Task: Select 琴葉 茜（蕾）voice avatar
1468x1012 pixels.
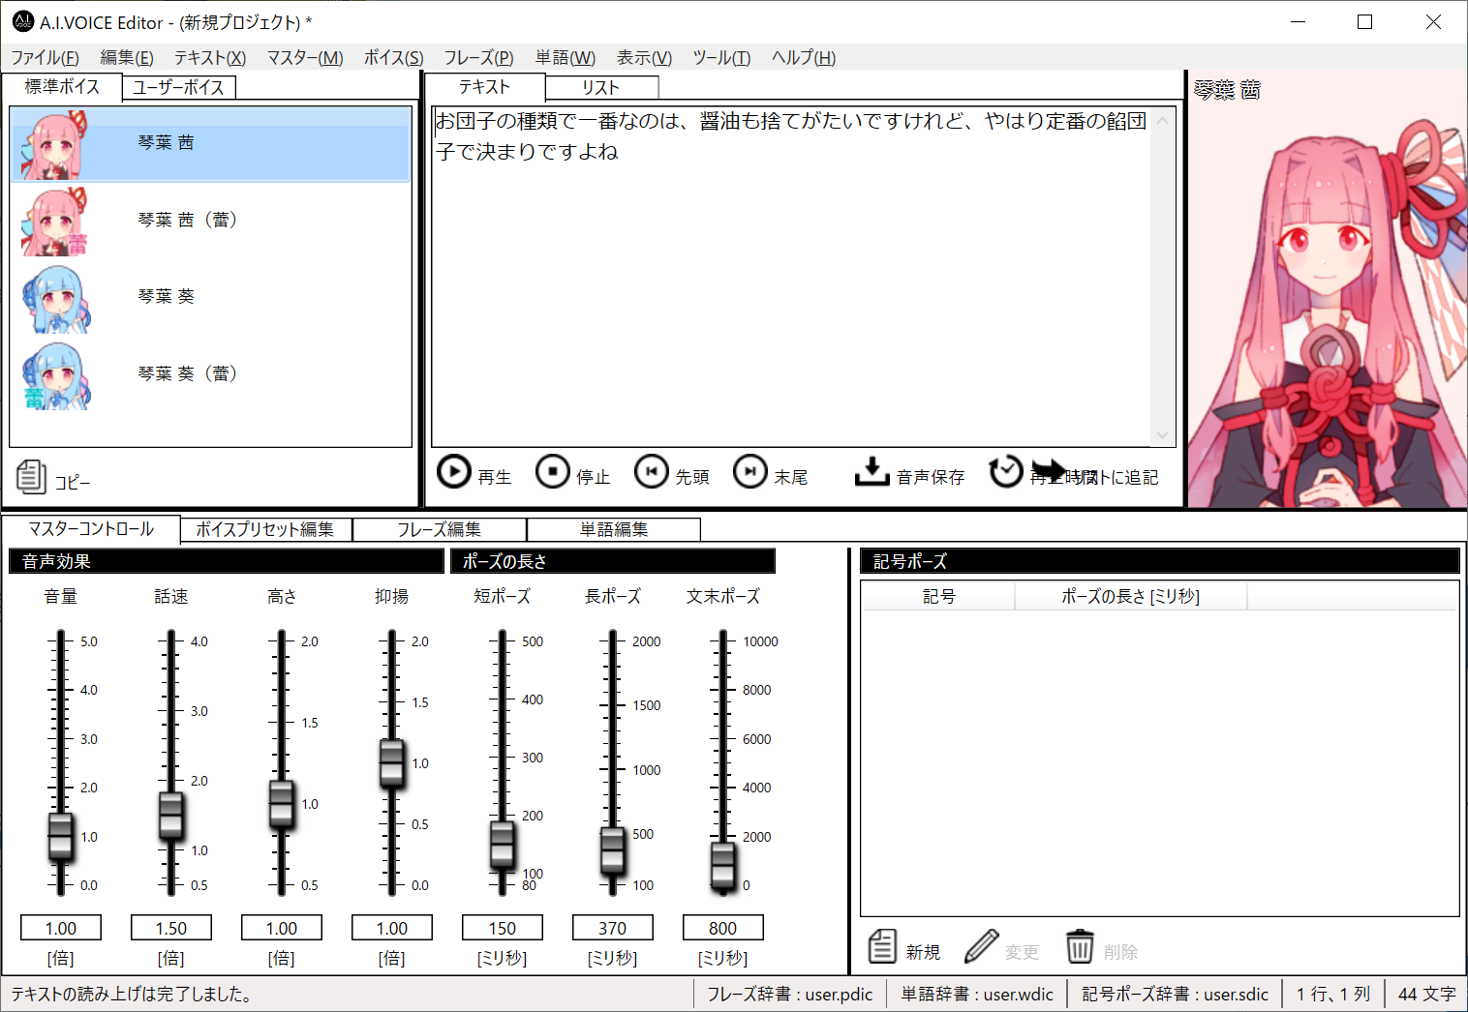Action: (x=54, y=222)
